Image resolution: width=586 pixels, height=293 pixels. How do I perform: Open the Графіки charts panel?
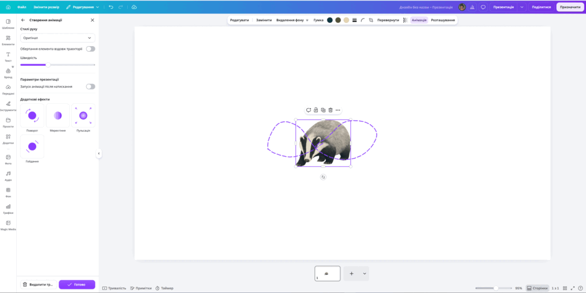click(x=8, y=209)
